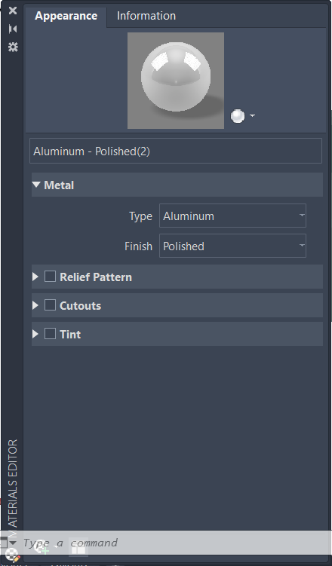The image size is (332, 566).
Task: Collapse the Metal section
Action: click(36, 185)
